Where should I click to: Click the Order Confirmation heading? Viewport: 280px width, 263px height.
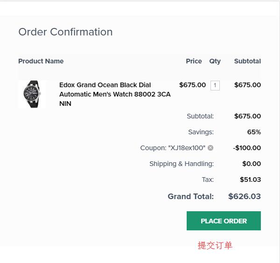(65, 32)
